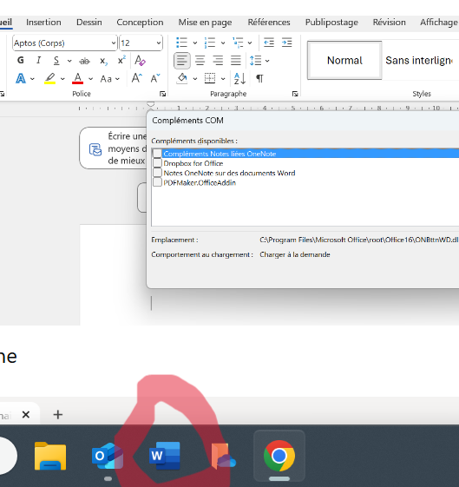Enable the Dropbox for Office add-in

pyautogui.click(x=157, y=163)
